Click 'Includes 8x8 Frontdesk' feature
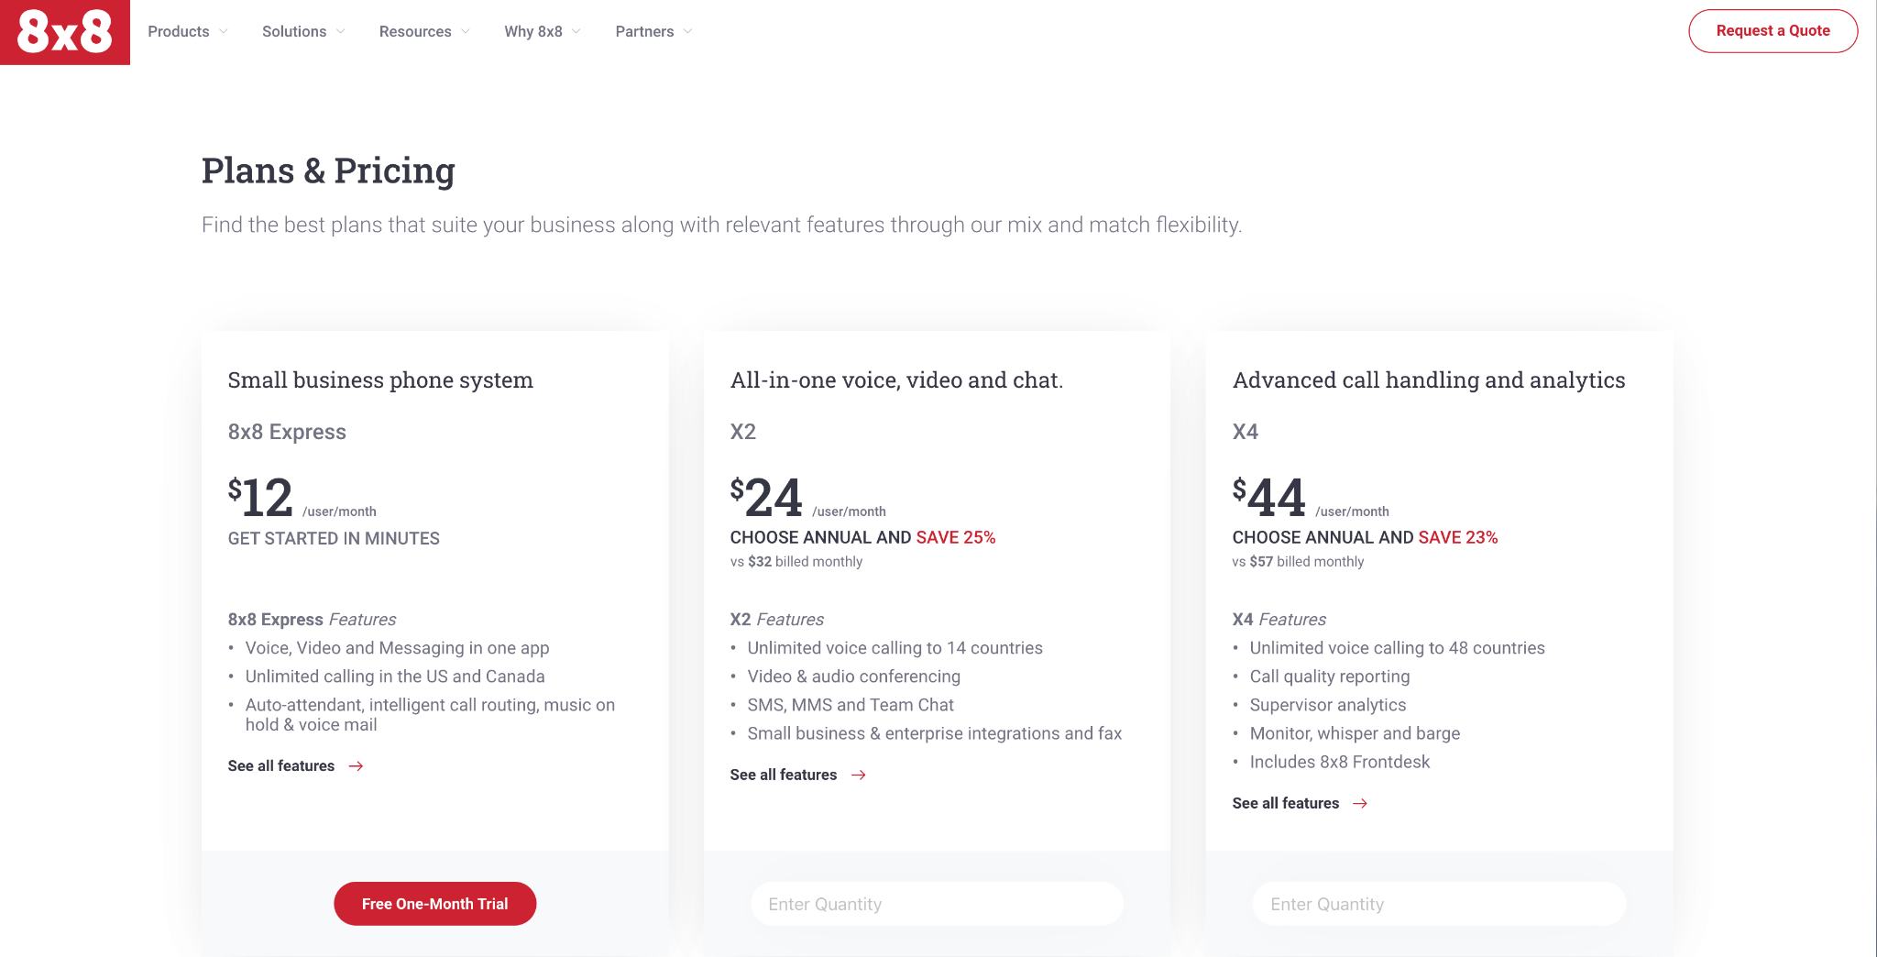Viewport: 1877px width, 957px height. [1340, 762]
